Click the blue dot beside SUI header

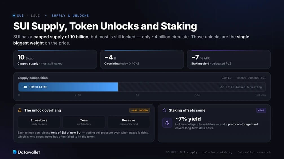(14, 15)
